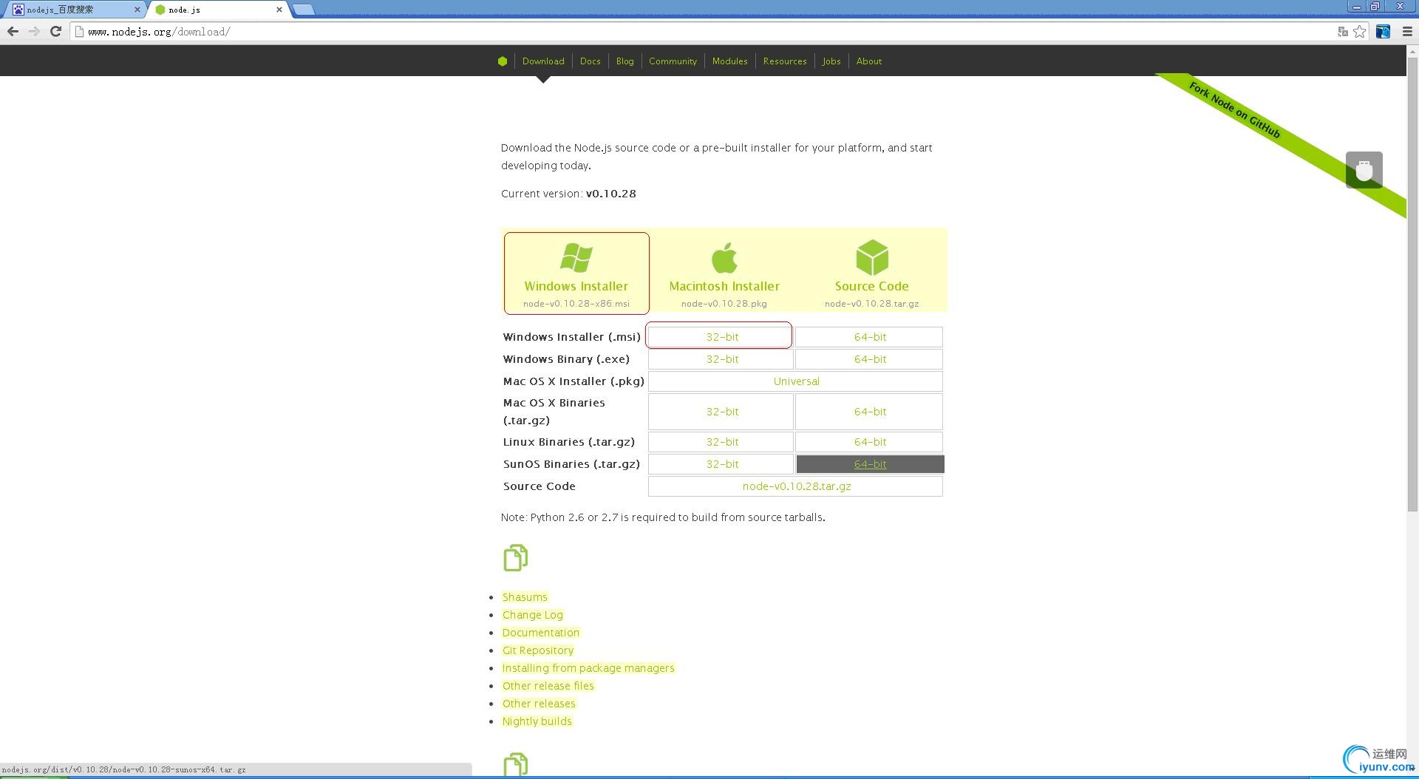Click the Apple logo Macintosh installer icon
The image size is (1419, 779).
point(724,258)
